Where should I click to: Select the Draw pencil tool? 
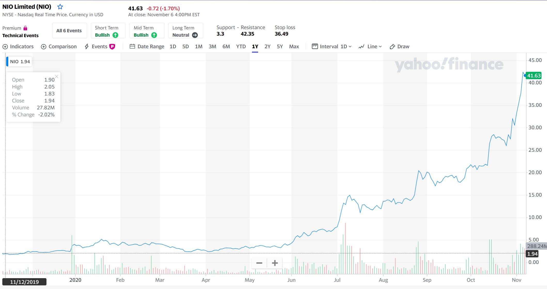point(392,47)
